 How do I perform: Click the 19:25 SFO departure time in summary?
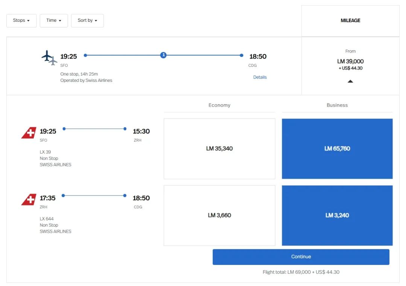click(68, 57)
